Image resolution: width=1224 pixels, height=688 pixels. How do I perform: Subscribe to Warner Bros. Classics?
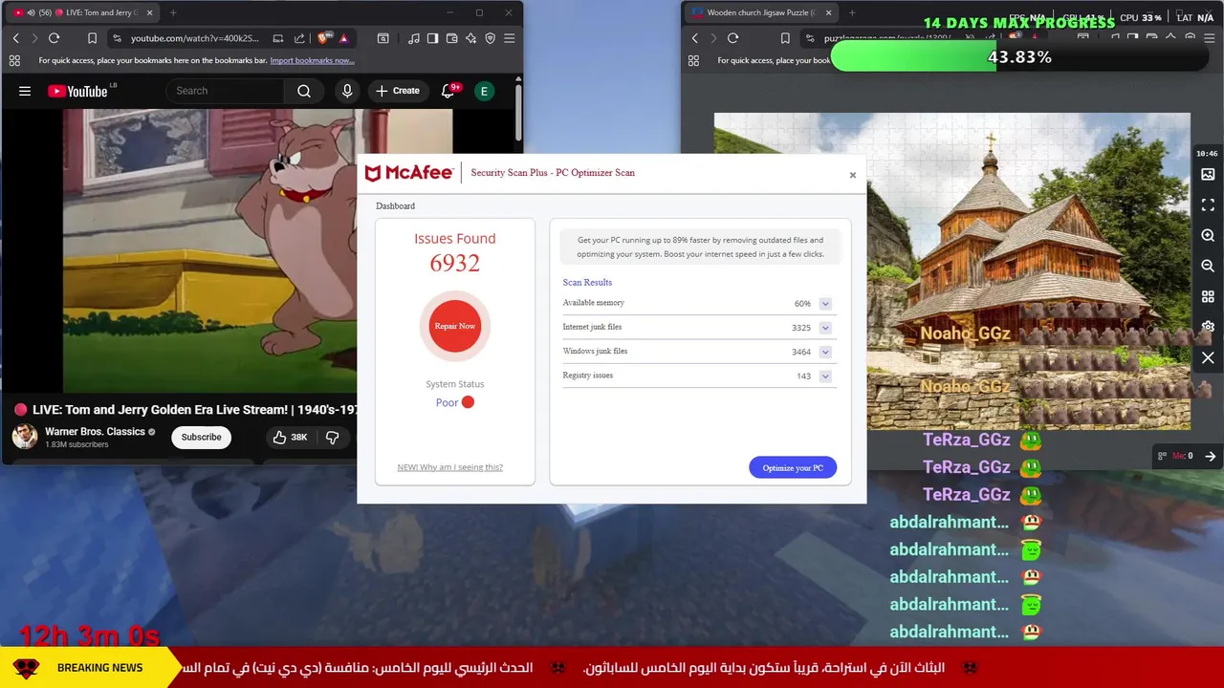(201, 437)
